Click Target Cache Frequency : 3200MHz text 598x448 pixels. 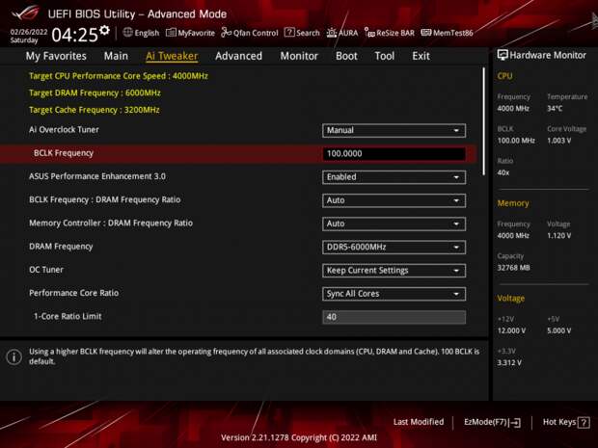95,110
